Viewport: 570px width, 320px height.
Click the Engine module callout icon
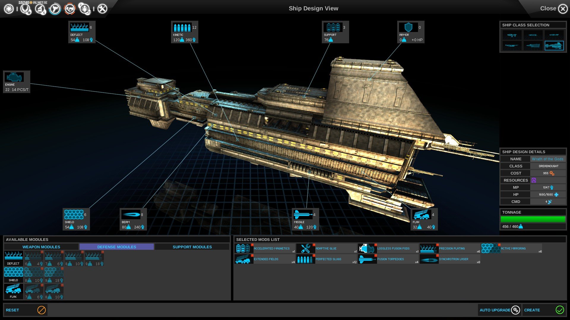(14, 77)
